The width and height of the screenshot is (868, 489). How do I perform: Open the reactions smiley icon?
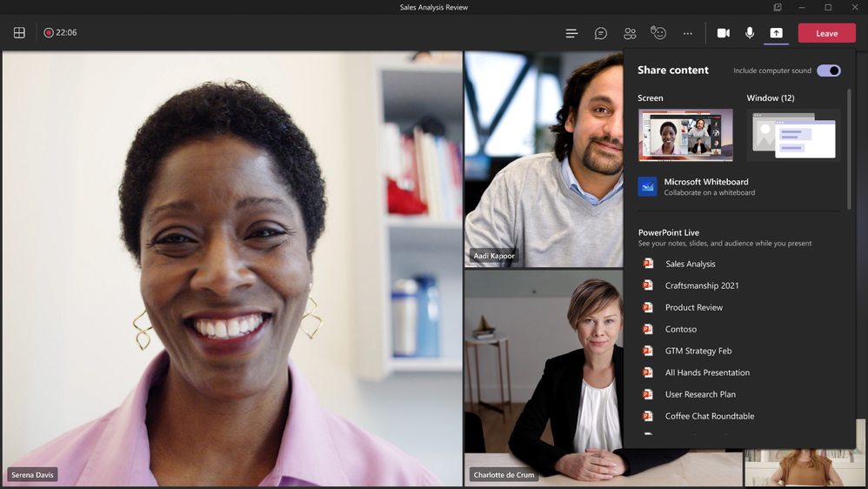tap(658, 33)
